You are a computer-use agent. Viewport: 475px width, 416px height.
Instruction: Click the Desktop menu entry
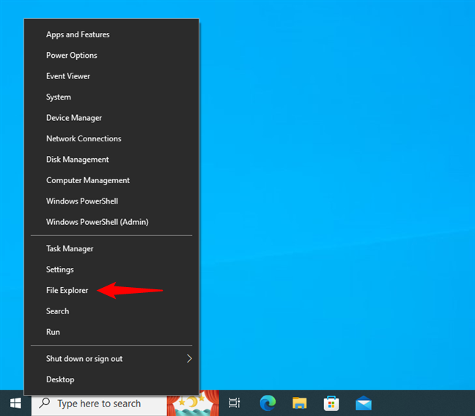[x=111, y=379]
